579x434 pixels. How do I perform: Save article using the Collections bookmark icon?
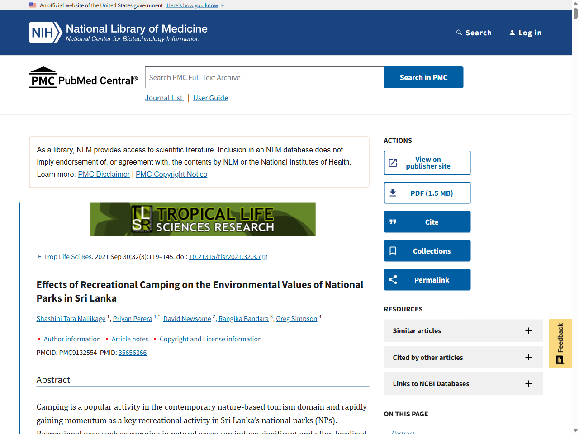pyautogui.click(x=393, y=250)
